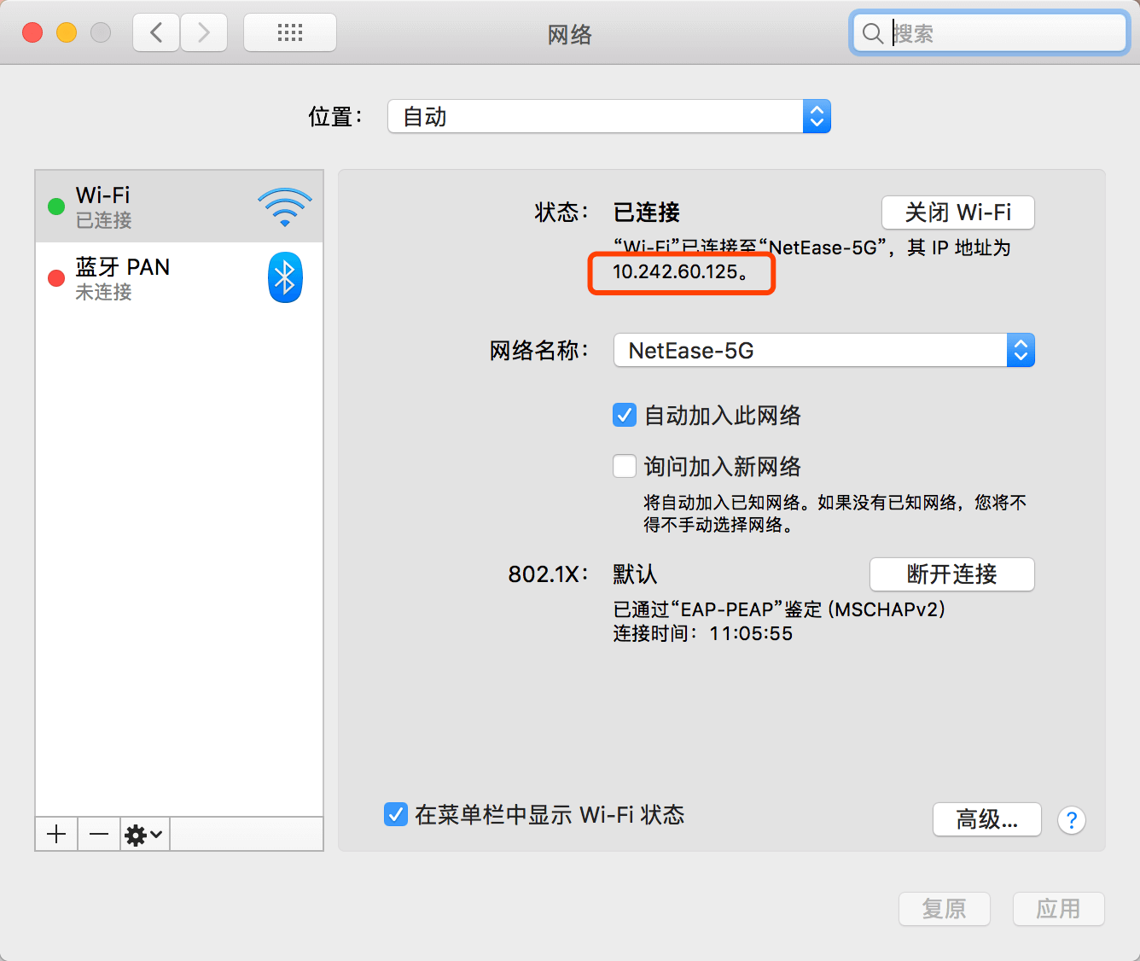This screenshot has height=961, width=1140.
Task: Open 高级 advanced settings
Action: point(986,820)
